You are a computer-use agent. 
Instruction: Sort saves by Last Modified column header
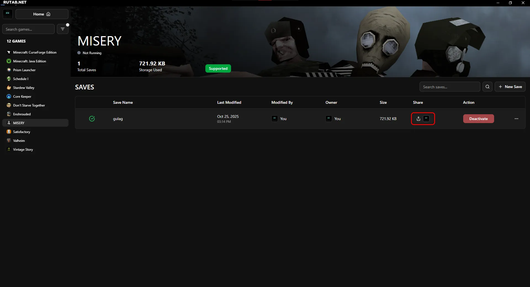(x=229, y=102)
